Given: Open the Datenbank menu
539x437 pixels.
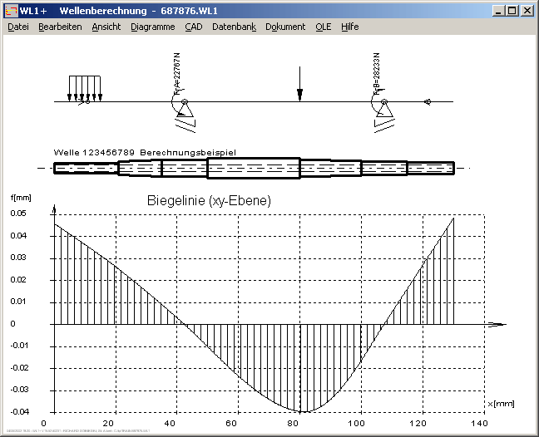Looking at the screenshot, I should point(233,27).
